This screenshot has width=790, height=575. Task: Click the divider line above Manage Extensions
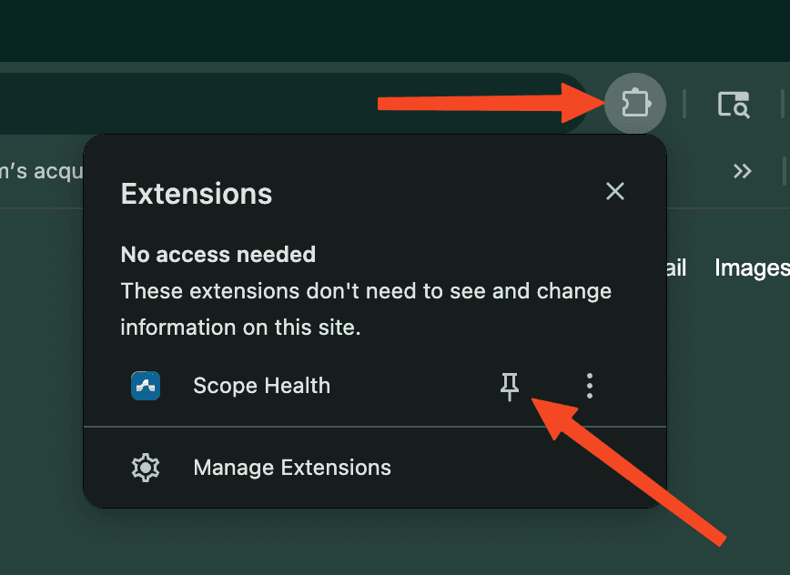tap(375, 426)
